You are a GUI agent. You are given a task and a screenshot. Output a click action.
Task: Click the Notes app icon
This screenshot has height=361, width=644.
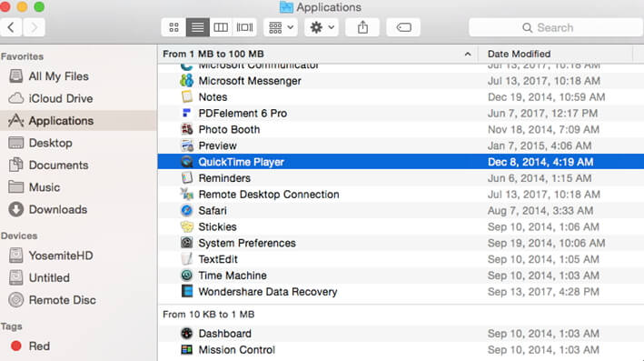[186, 96]
